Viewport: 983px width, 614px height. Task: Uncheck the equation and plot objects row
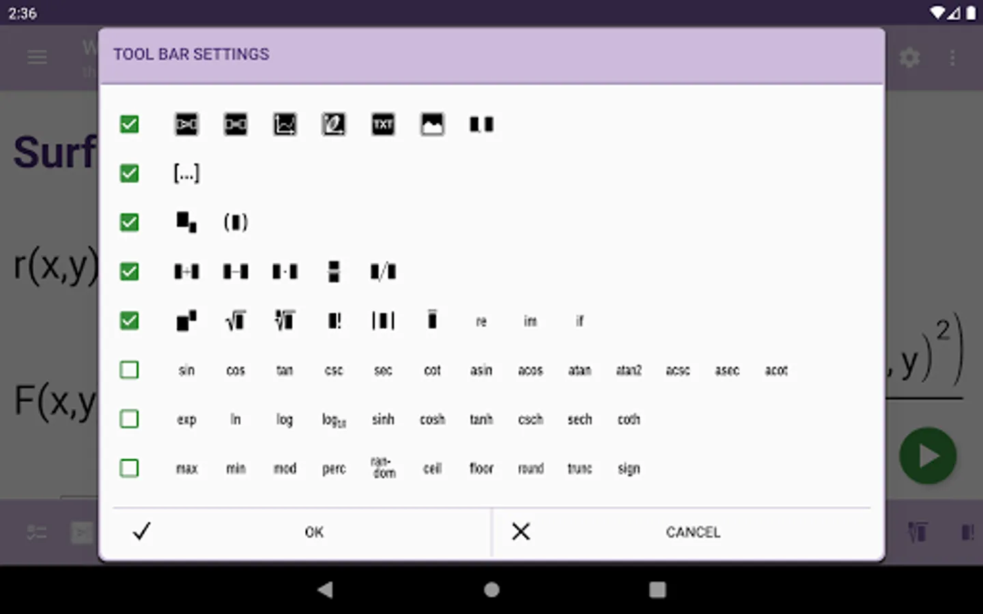pos(129,124)
